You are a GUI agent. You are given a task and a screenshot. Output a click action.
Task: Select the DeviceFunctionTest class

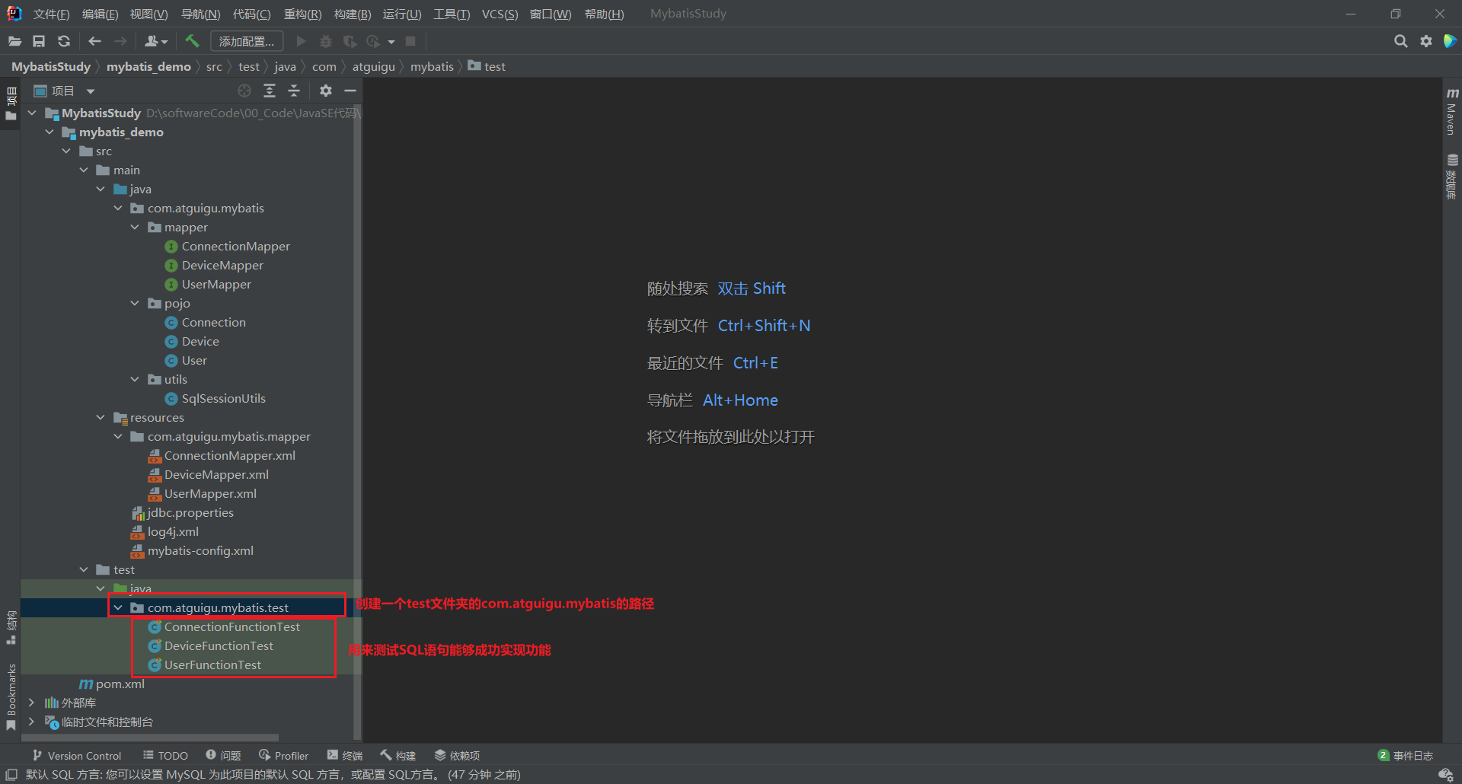coord(210,646)
